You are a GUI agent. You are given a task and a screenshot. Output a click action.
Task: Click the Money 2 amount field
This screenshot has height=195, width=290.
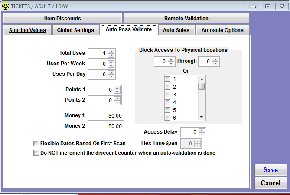point(106,126)
